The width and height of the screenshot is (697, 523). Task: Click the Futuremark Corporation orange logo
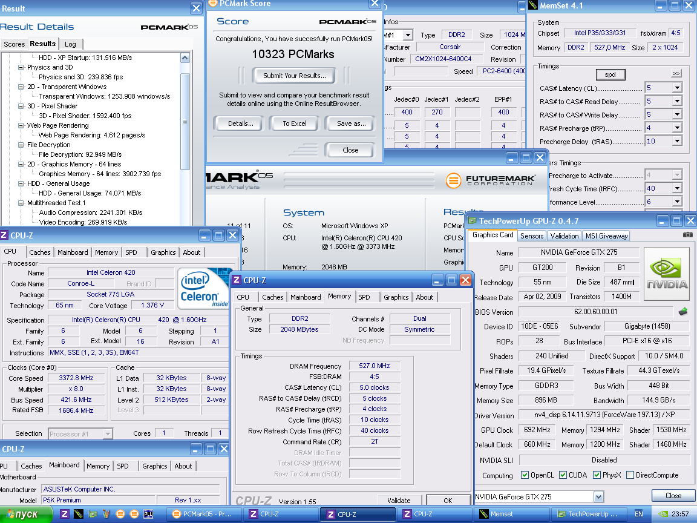click(x=453, y=180)
